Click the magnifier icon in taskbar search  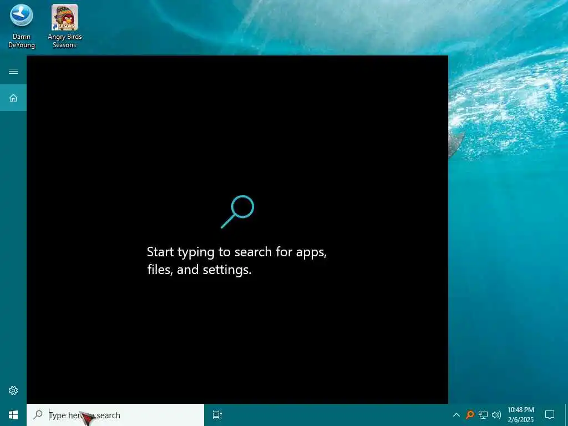point(38,415)
